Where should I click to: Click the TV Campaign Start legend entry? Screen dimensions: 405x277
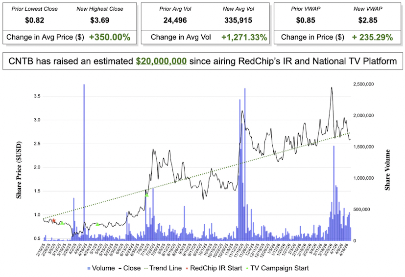point(277,268)
